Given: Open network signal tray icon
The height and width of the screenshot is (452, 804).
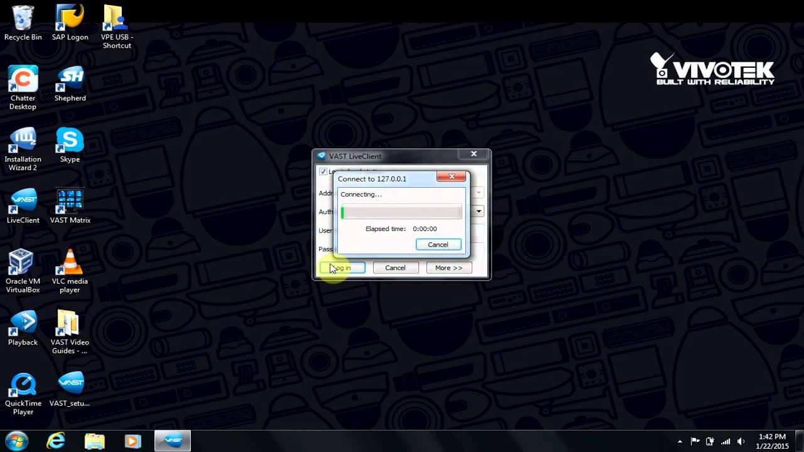Looking at the screenshot, I should (725, 441).
